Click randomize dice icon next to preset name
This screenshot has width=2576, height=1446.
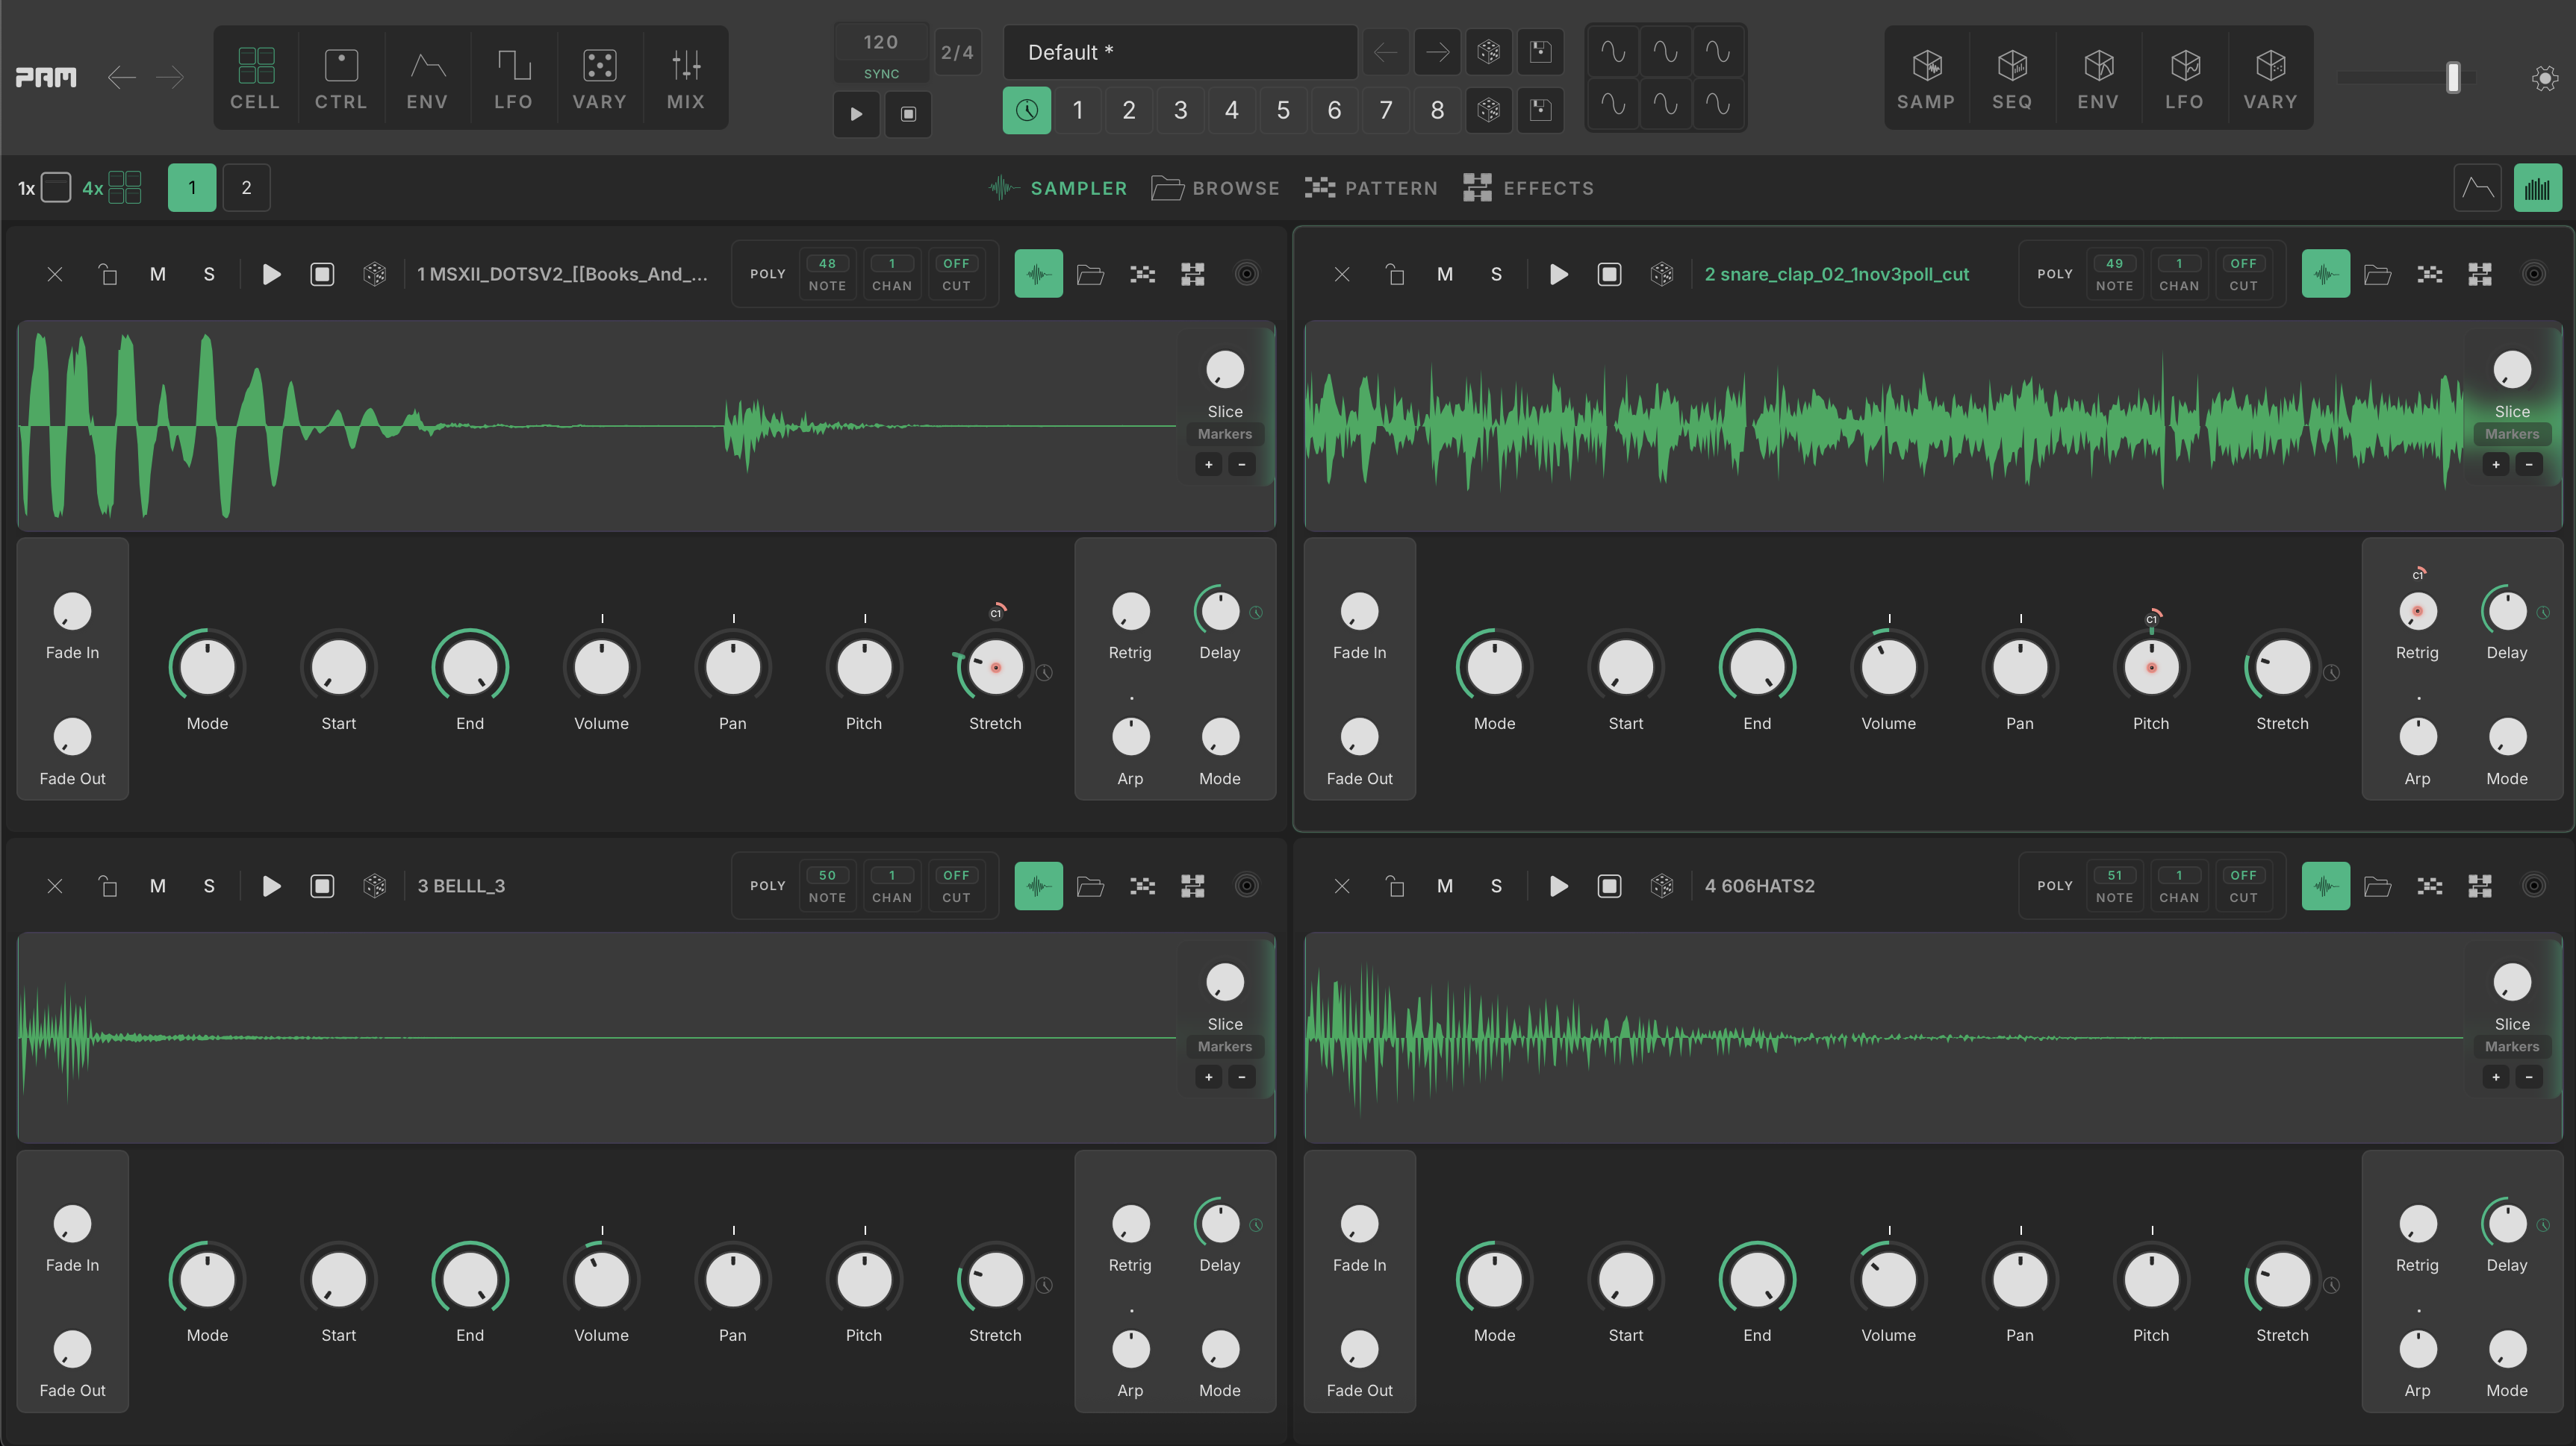pos(1488,52)
